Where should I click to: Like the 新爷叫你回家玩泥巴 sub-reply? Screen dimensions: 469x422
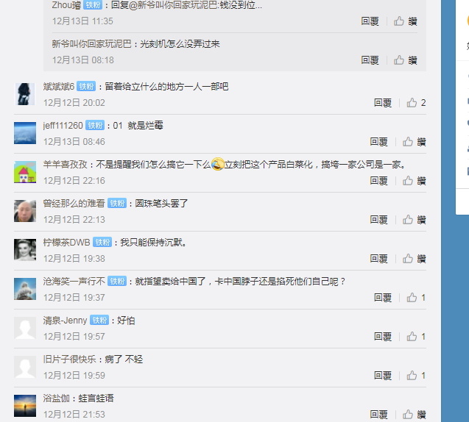point(405,60)
